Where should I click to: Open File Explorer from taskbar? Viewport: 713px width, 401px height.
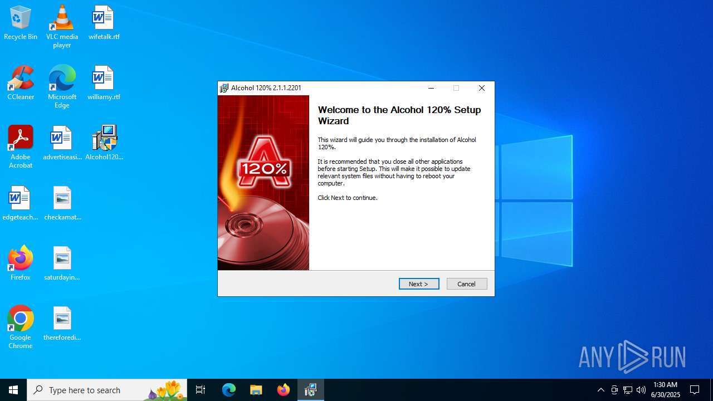(256, 390)
